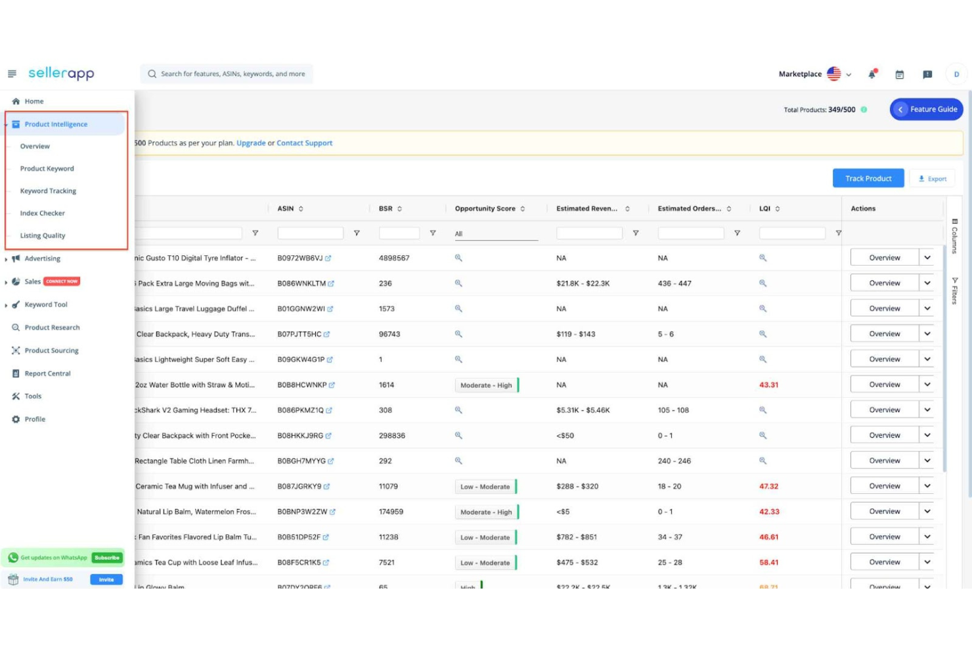The height and width of the screenshot is (648, 972).
Task: Expand Overview dropdown arrow for B0B8HCWNKP row
Action: click(x=927, y=385)
